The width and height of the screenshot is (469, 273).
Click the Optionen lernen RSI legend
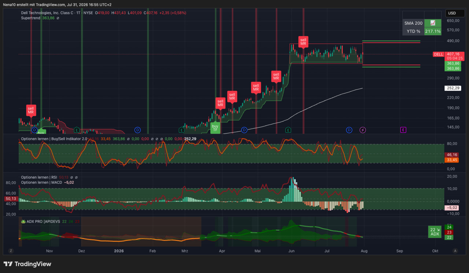coord(40,177)
